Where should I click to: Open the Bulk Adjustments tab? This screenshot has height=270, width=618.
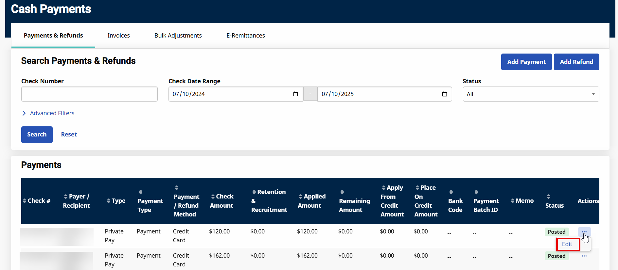pyautogui.click(x=178, y=36)
